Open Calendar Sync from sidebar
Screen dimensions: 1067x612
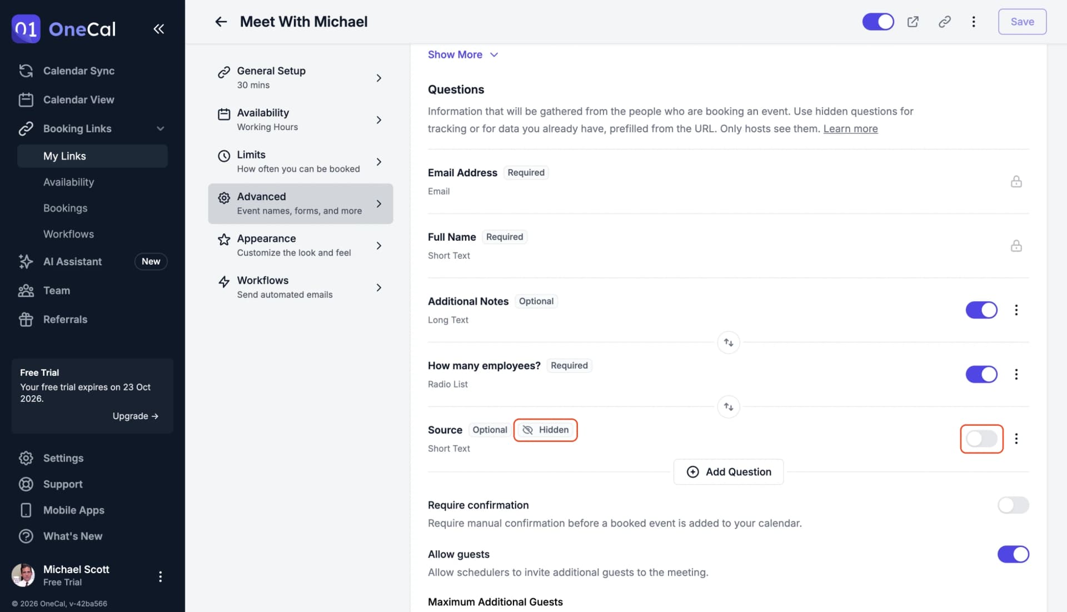point(79,71)
